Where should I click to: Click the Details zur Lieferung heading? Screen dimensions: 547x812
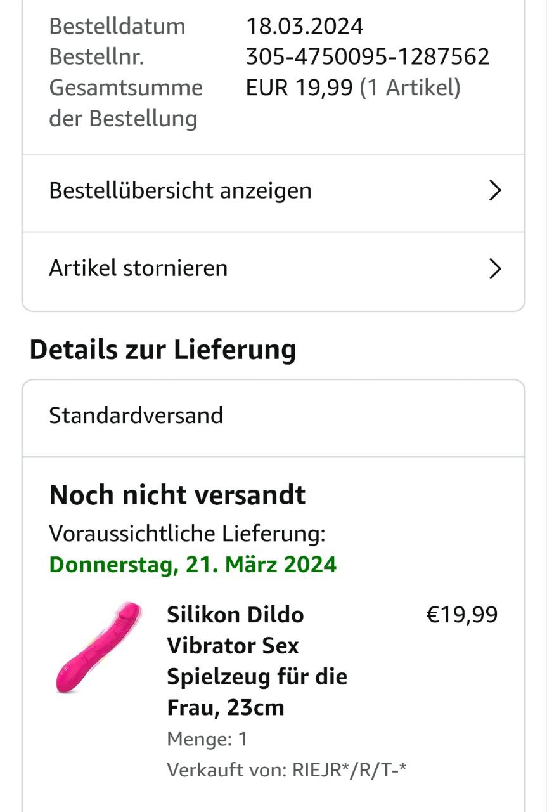163,350
